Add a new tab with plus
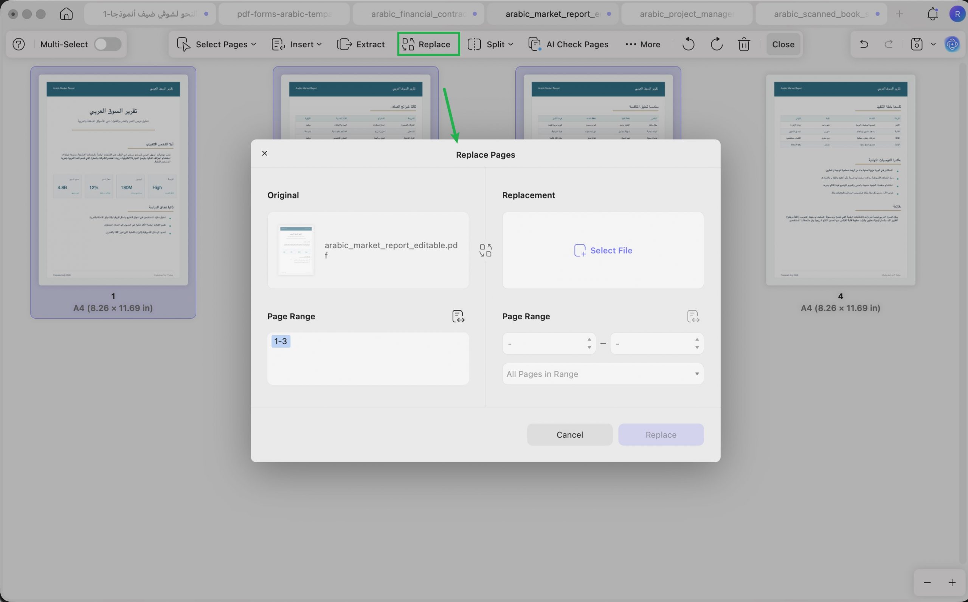The height and width of the screenshot is (602, 968). click(900, 14)
